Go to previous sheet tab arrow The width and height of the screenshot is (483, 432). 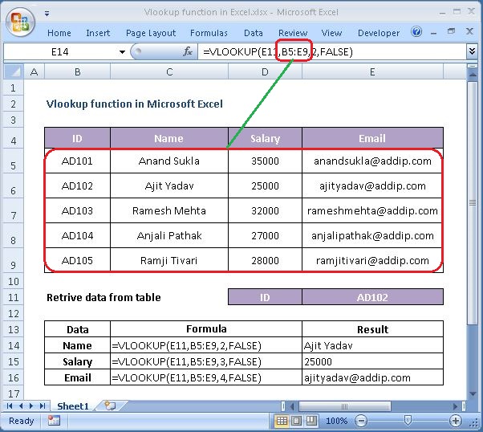[x=21, y=406]
